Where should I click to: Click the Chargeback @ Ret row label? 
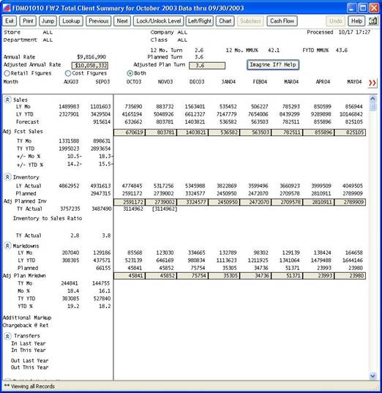[26, 326]
